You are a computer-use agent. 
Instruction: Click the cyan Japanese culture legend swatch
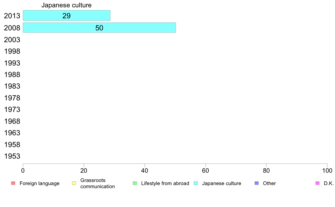(196, 183)
